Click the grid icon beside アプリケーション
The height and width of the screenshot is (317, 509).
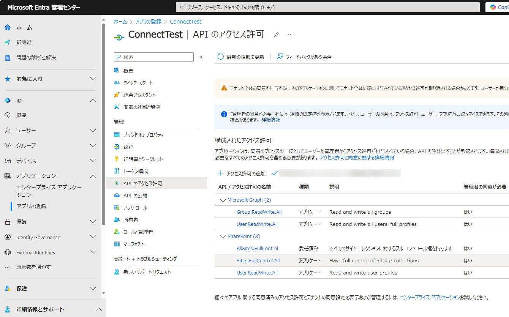point(8,176)
